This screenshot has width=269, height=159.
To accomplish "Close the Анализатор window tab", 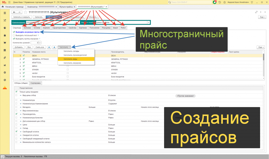I will pos(56,7).
